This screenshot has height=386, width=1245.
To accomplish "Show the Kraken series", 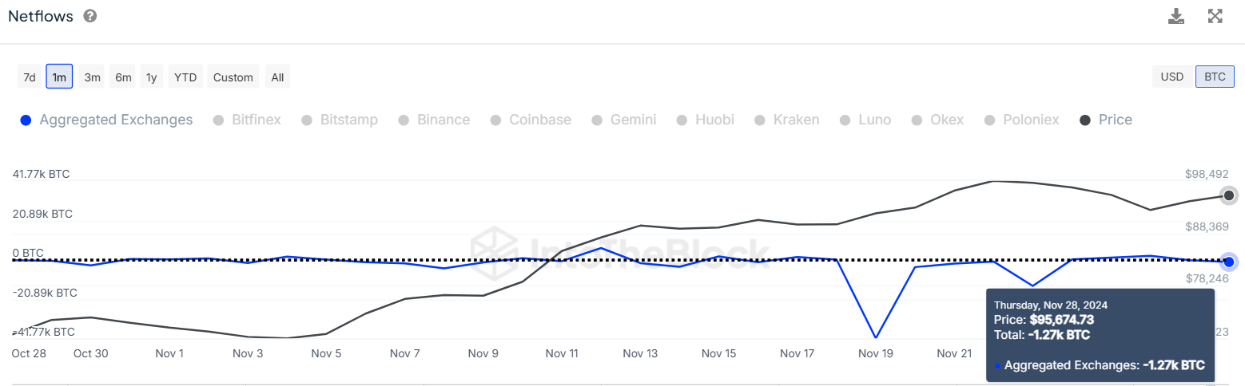I will click(787, 120).
